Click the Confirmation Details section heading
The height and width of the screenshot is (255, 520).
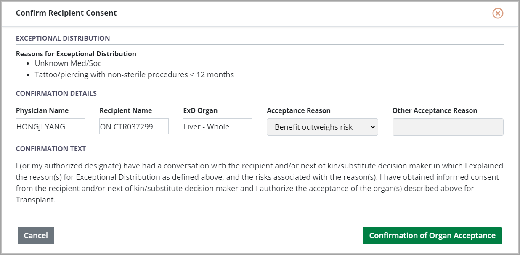pyautogui.click(x=56, y=93)
